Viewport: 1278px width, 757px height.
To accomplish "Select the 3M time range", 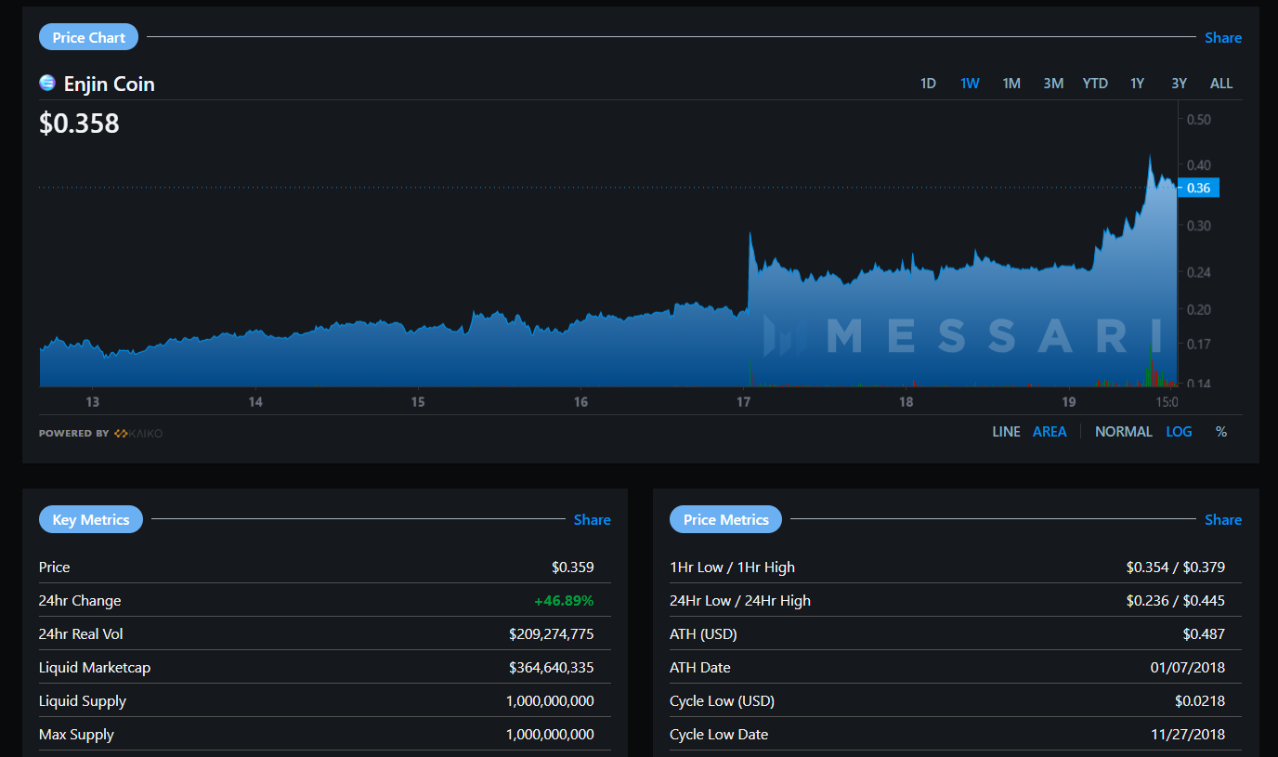I will [x=1053, y=84].
